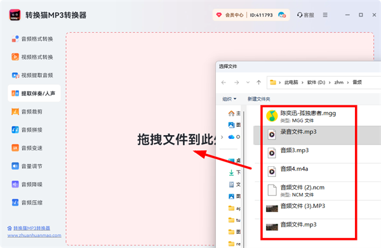Open recent locations dropdown in the dialog
Image resolution: width=381 pixels, height=248 pixels.
coord(248,82)
